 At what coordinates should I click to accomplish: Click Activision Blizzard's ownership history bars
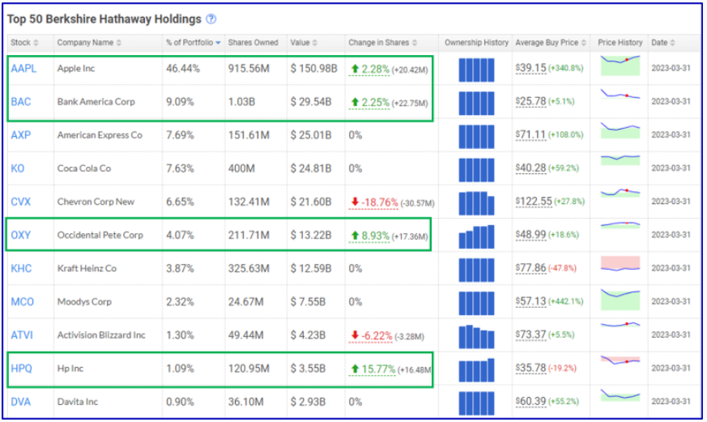click(476, 337)
